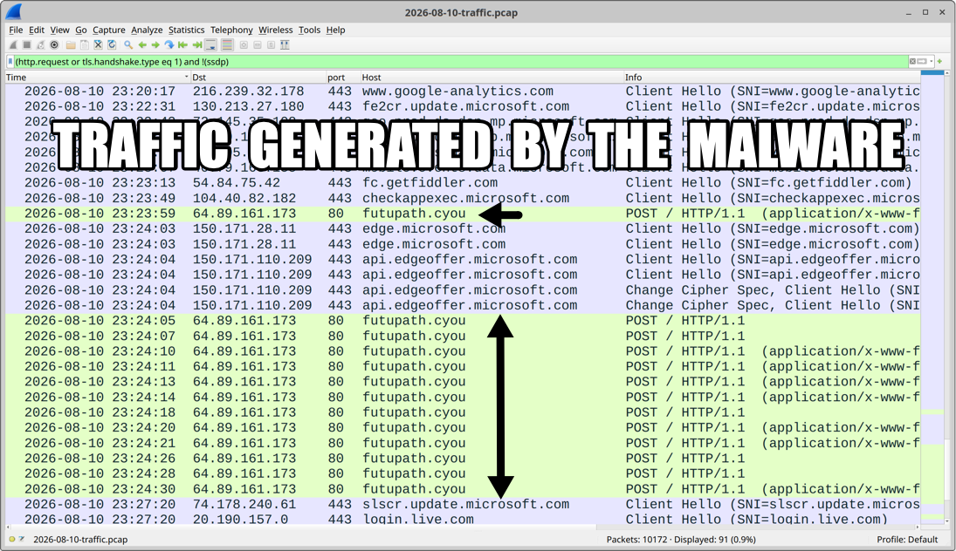The width and height of the screenshot is (956, 551).
Task: Open a capture file with the folder icon
Action: [x=71, y=45]
